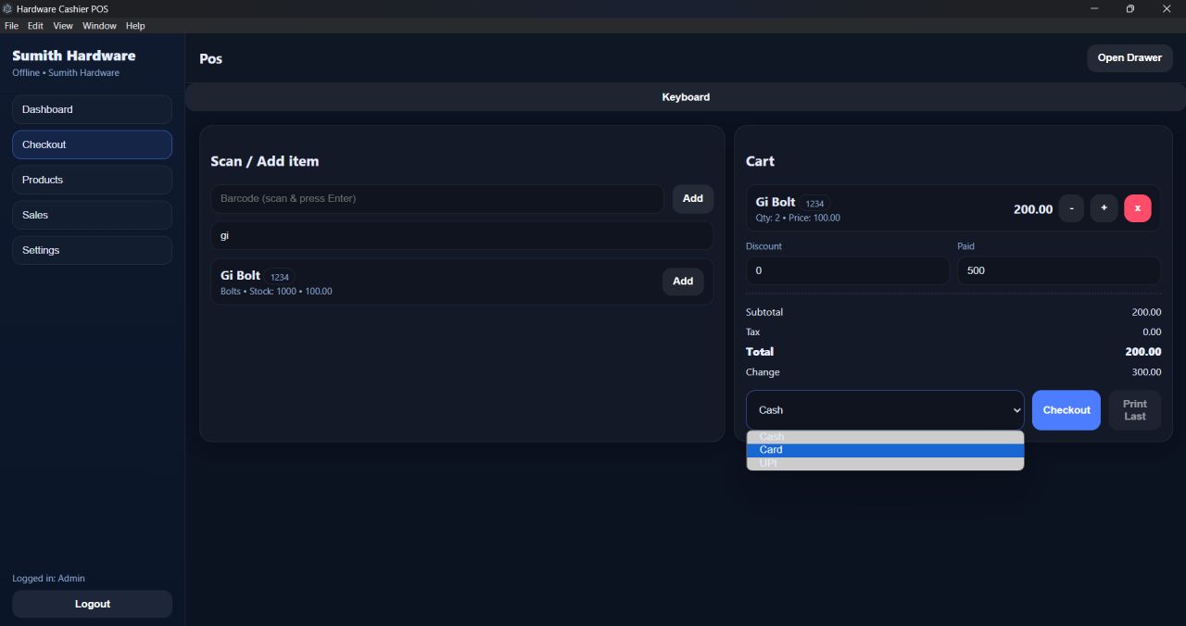1186x626 pixels.
Task: Click the 'Gi Bolt' search result name
Action: (240, 276)
